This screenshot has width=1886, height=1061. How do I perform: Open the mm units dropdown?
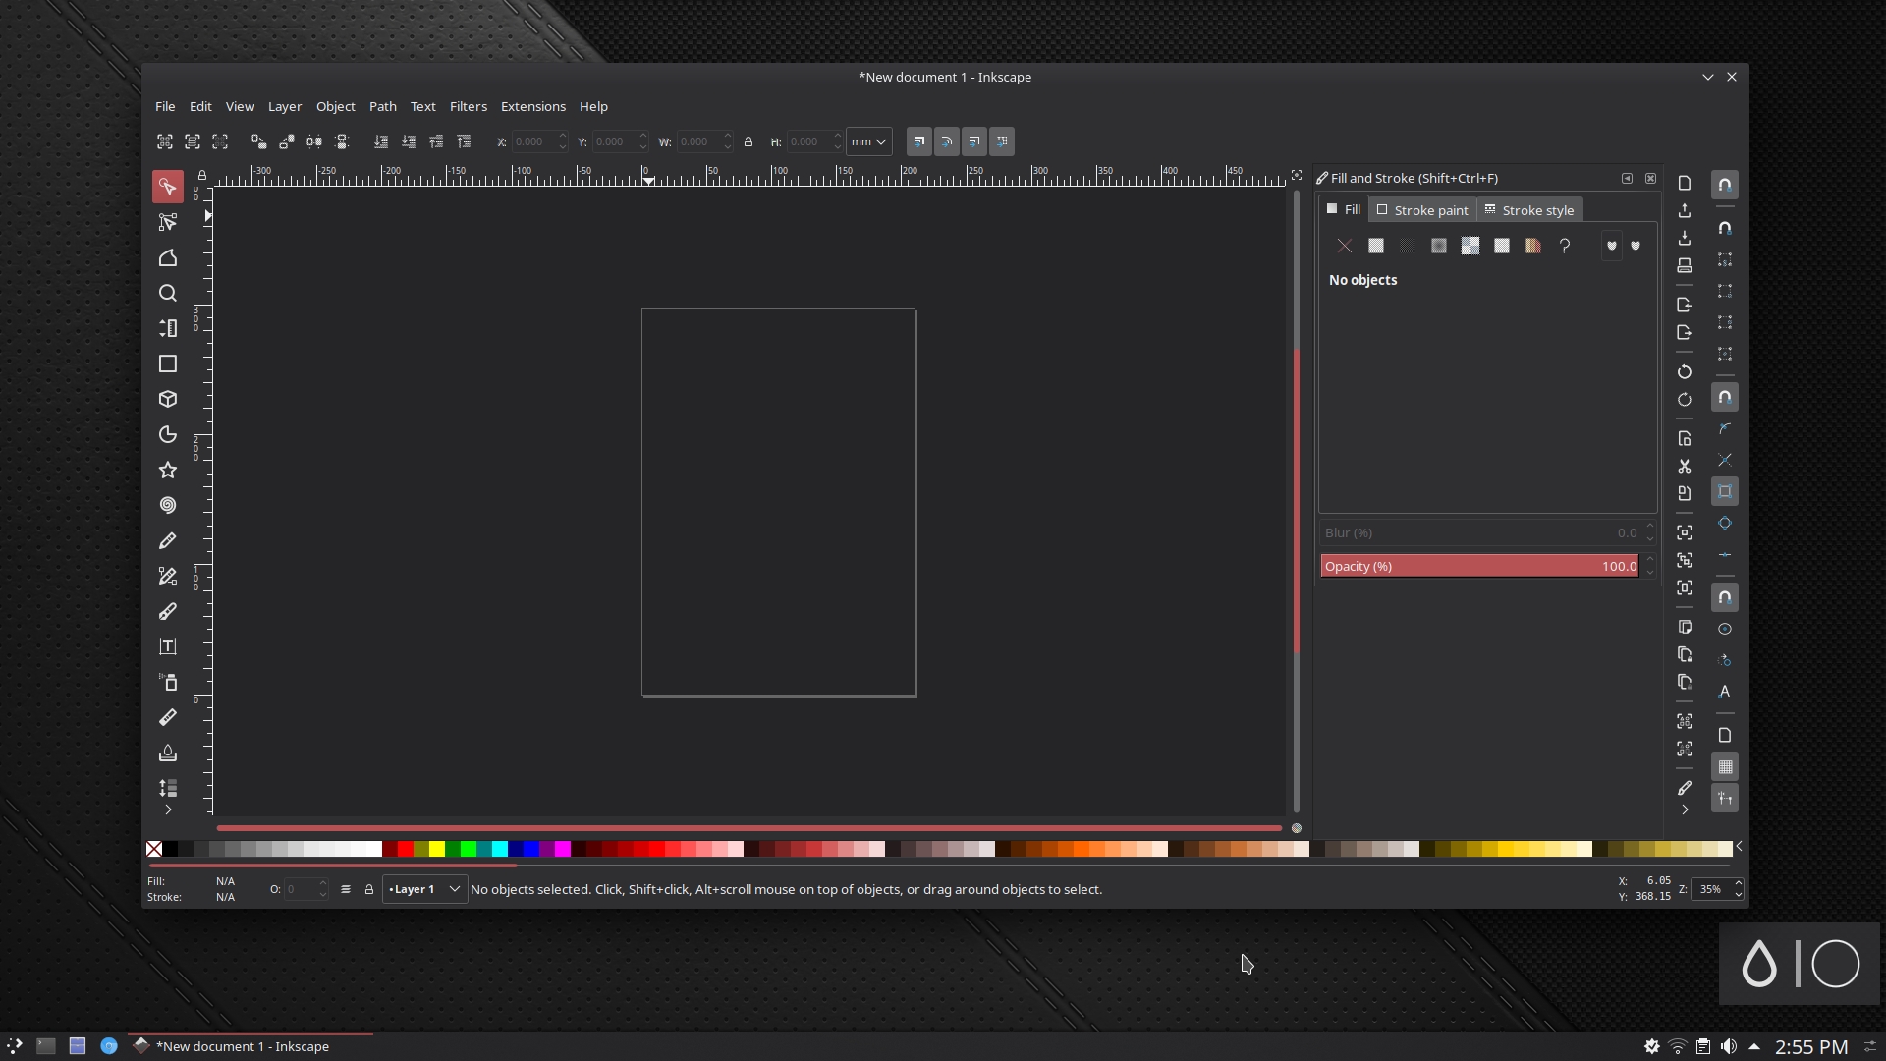869,142
